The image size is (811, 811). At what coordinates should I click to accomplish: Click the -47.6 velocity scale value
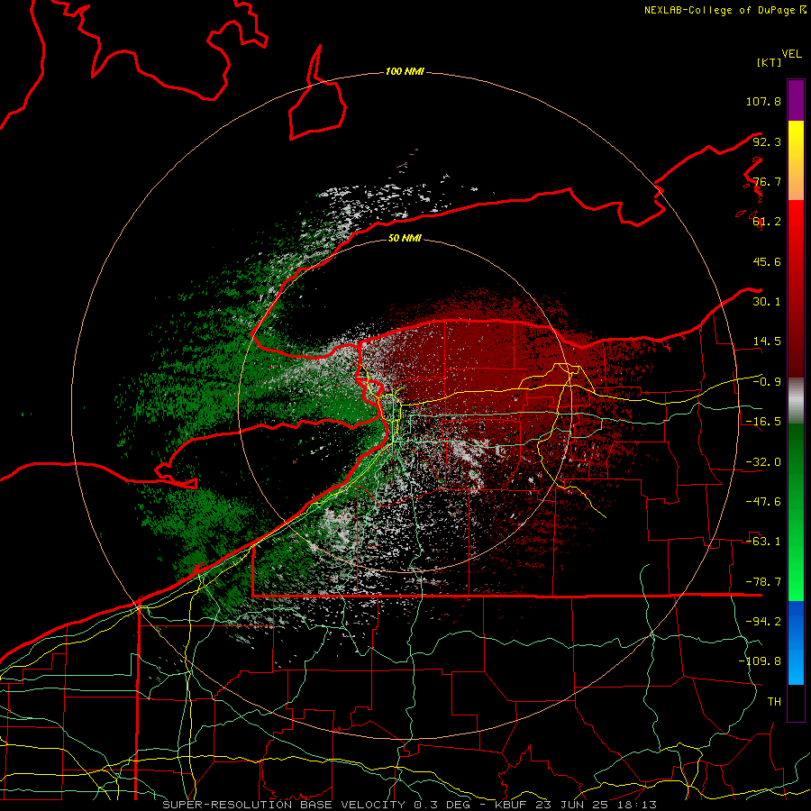coord(763,502)
